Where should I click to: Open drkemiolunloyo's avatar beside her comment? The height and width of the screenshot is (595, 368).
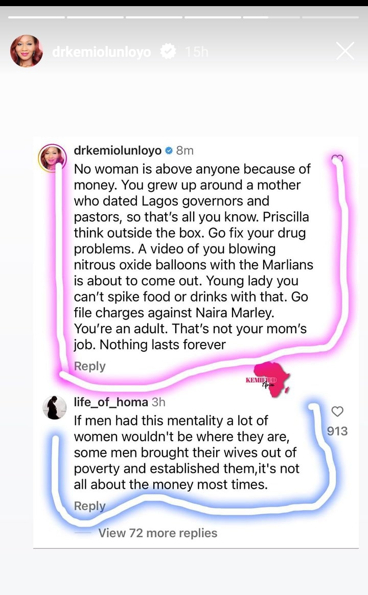click(53, 158)
